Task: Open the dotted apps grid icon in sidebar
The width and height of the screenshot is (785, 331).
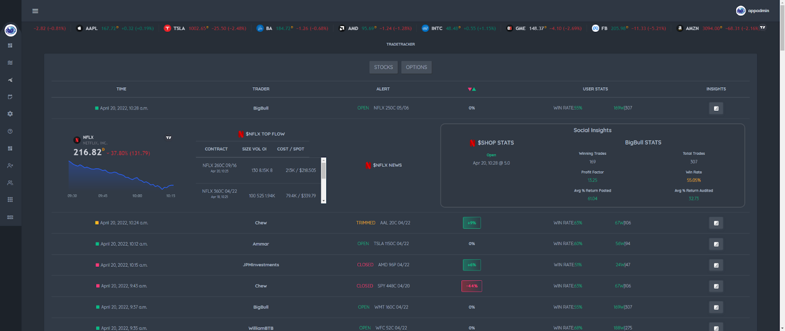Action: pos(10,200)
